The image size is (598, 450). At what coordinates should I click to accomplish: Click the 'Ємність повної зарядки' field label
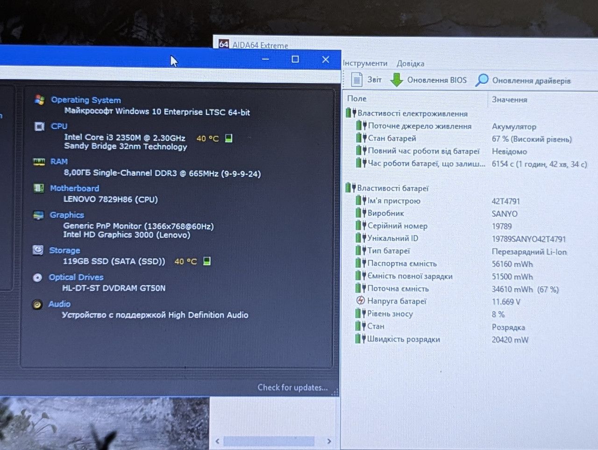coord(410,276)
